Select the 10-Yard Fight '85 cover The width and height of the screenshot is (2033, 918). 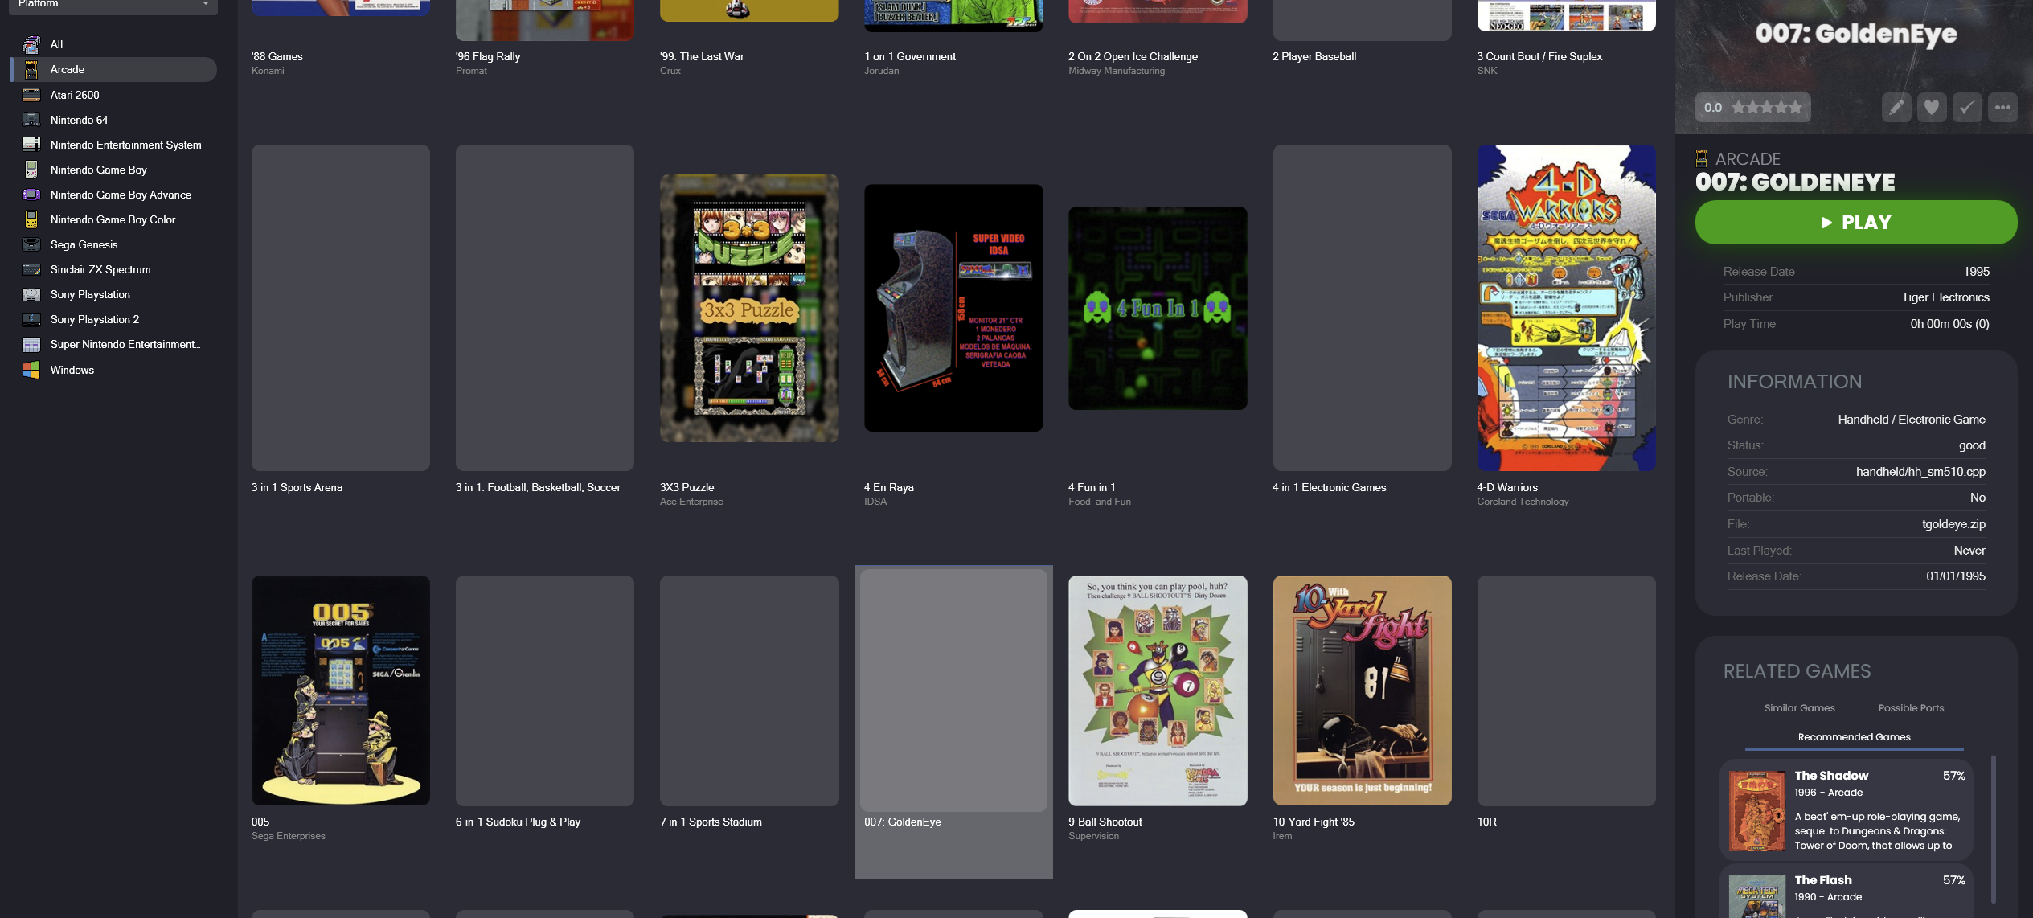point(1362,691)
